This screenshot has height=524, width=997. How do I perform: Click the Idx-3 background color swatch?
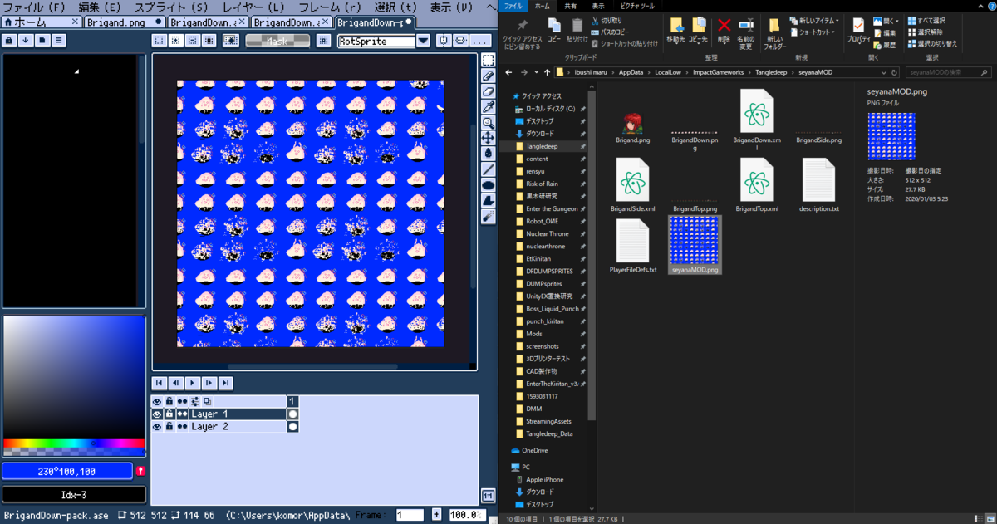(74, 495)
